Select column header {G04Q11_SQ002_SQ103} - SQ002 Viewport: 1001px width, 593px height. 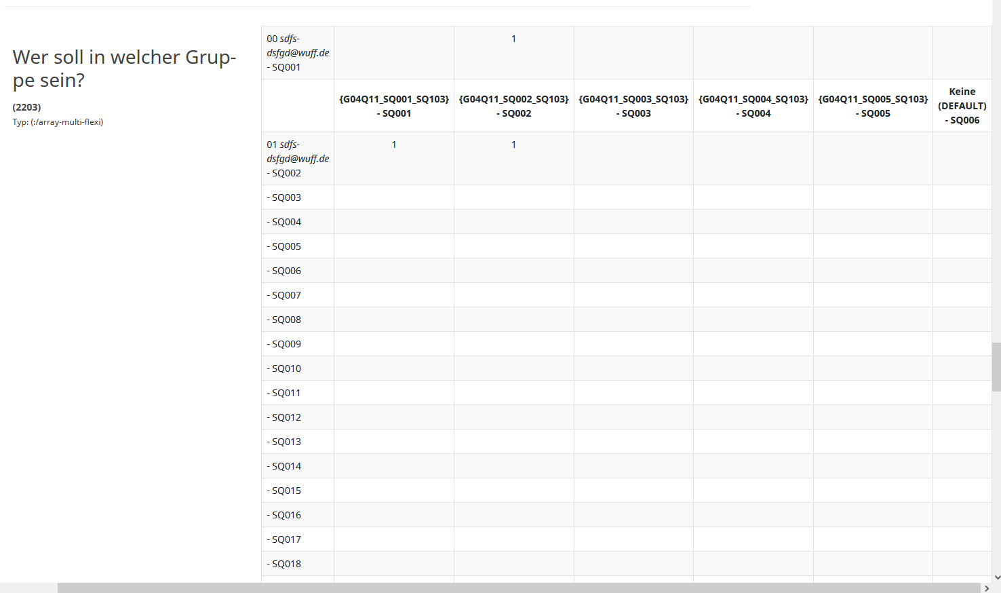click(x=513, y=106)
